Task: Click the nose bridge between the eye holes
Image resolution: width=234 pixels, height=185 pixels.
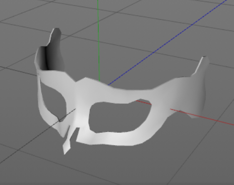Action: (x=82, y=107)
